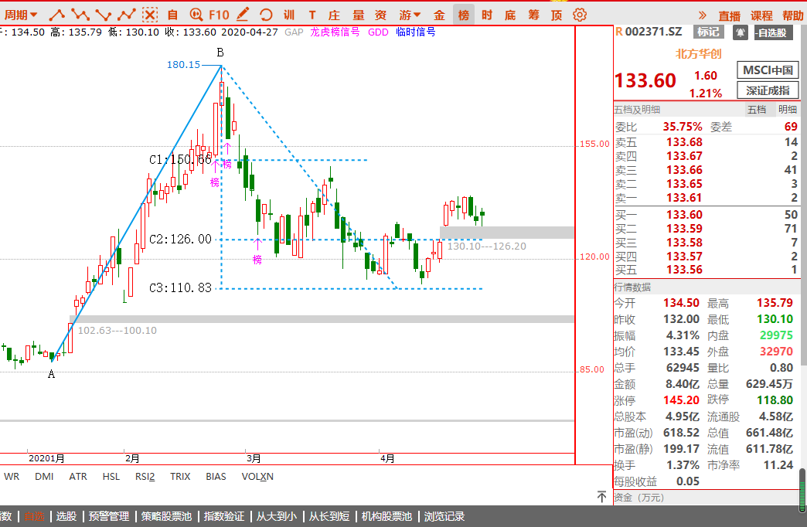Open 自选 in bottom bar
Viewport: 807px width, 527px height.
point(35,516)
